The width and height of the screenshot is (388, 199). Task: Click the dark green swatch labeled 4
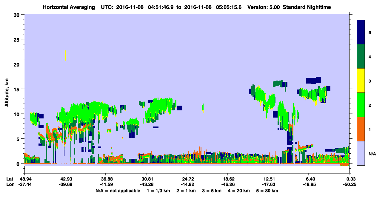coord(361,56)
